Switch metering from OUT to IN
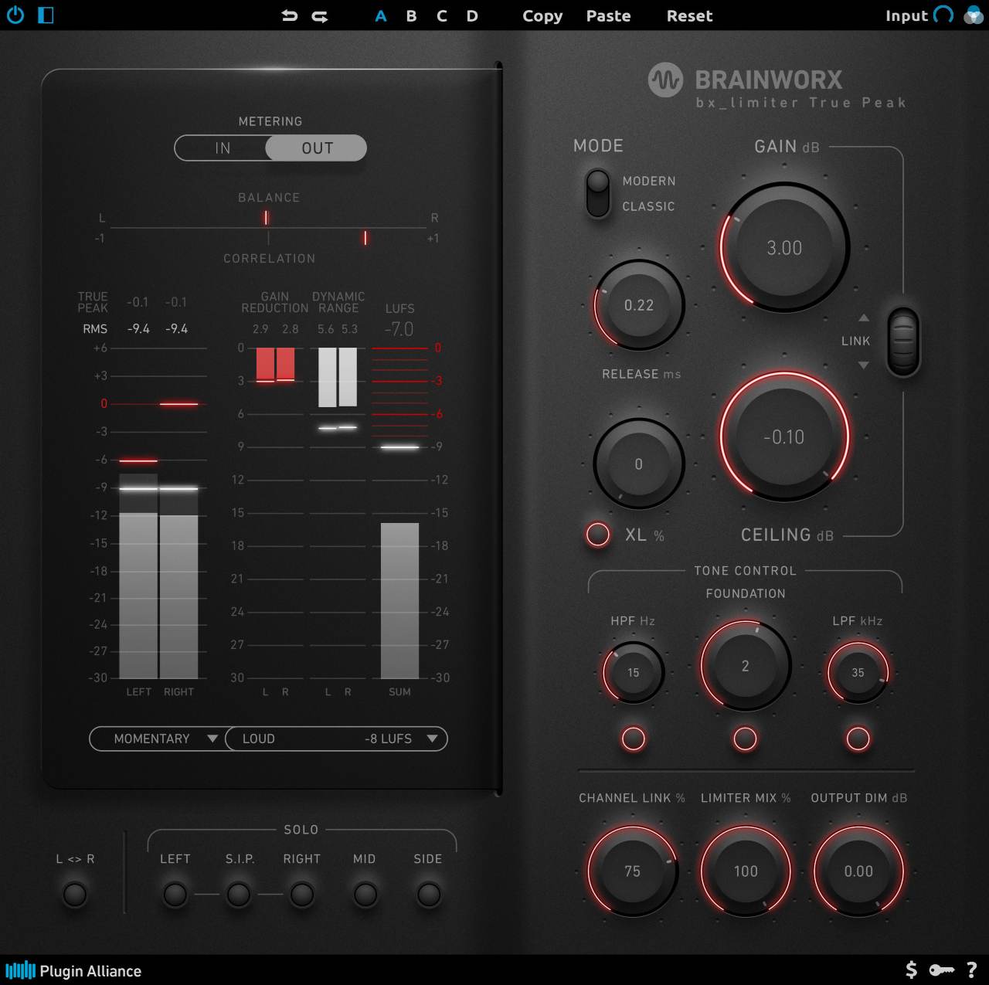The height and width of the screenshot is (985, 989). 223,148
